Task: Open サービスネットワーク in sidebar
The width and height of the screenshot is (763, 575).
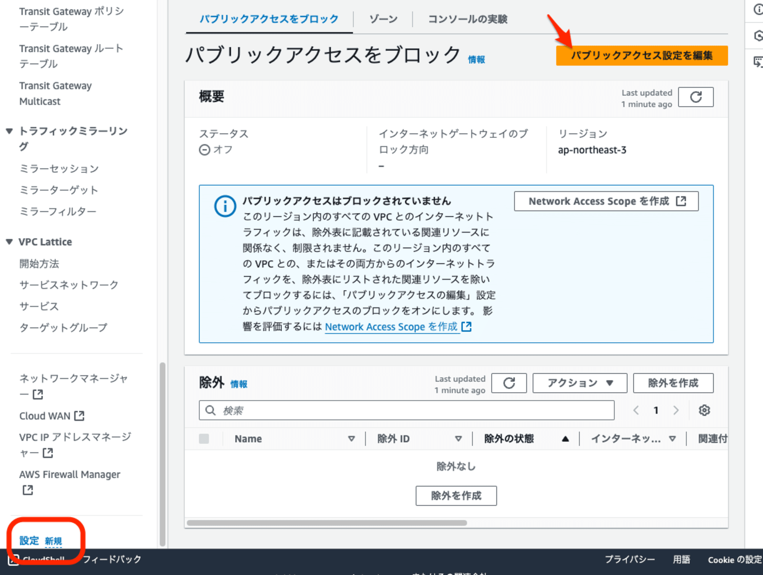Action: 69,285
